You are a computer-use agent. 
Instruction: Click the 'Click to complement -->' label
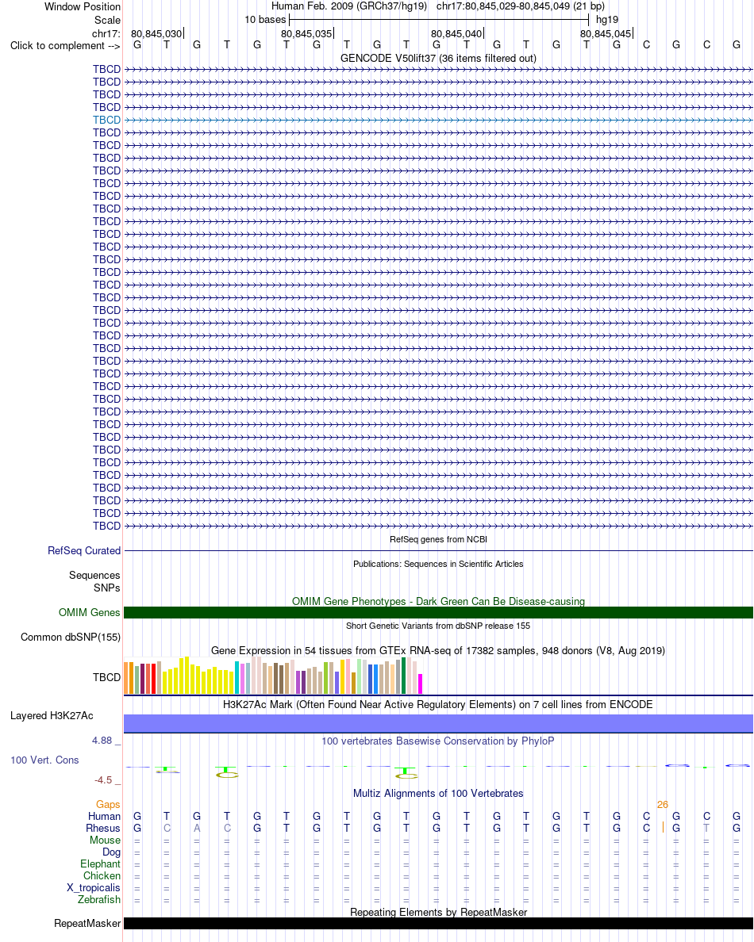tap(65, 46)
